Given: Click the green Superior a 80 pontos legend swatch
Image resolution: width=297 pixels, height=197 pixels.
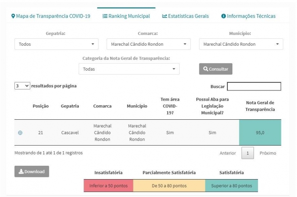Looking at the screenshot, I should tap(231, 185).
